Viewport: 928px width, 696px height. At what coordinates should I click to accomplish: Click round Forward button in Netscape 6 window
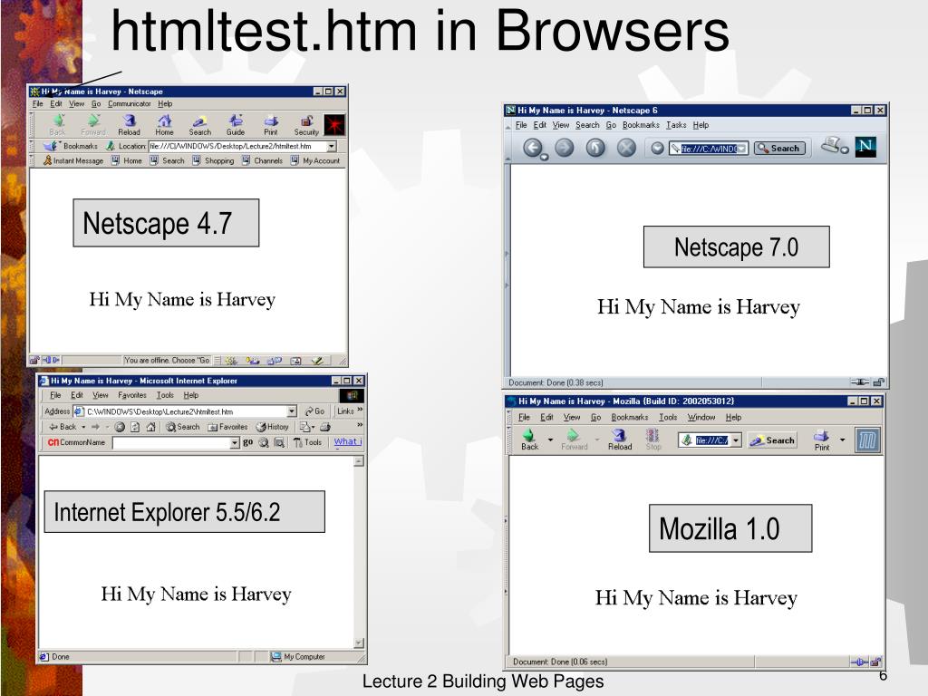point(564,148)
